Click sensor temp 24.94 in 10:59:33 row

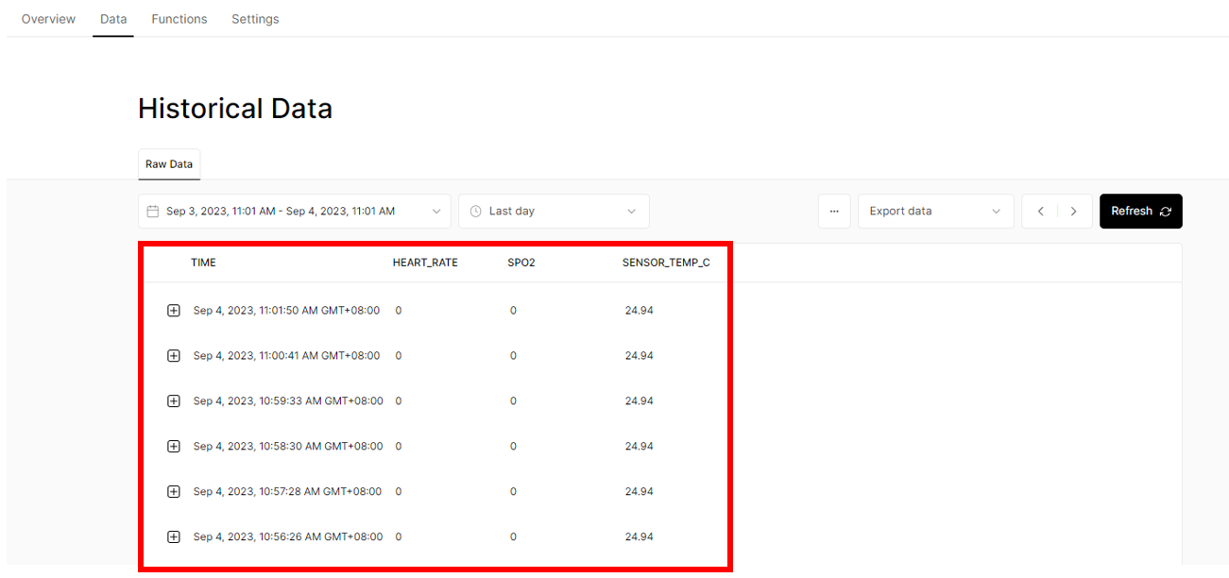(640, 401)
